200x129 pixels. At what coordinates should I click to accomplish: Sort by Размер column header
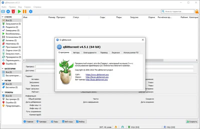[52, 17]
